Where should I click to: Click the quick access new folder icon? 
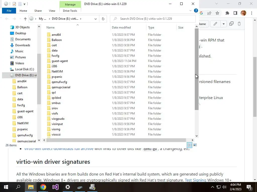(x=20, y=4)
